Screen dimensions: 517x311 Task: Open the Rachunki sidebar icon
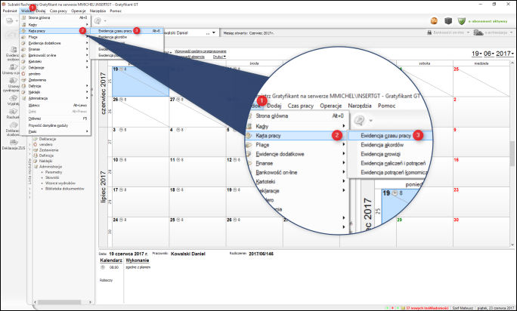[x=13, y=112]
